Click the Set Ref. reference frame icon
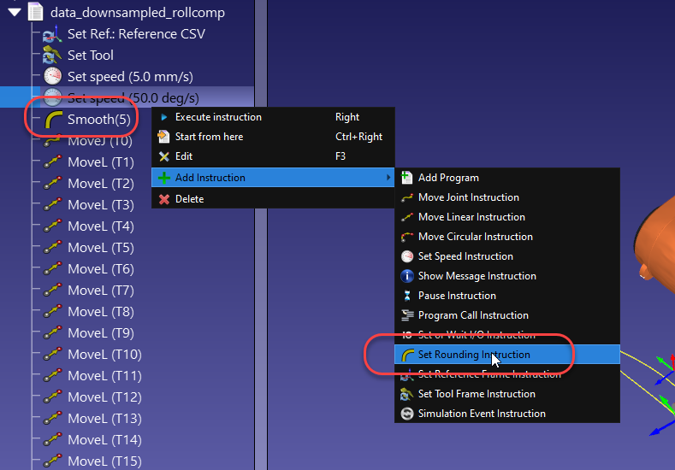 (x=52, y=33)
